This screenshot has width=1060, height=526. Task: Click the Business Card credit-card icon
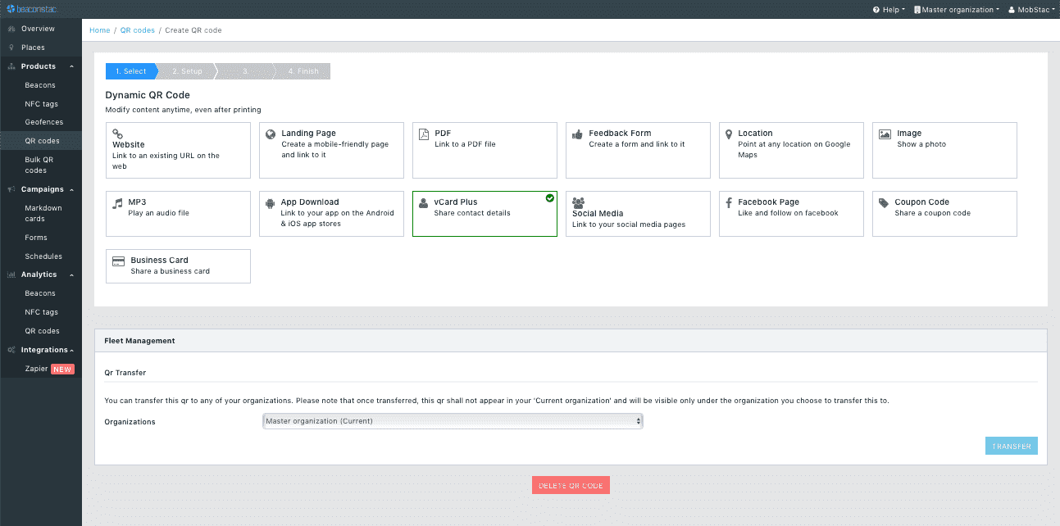(x=118, y=261)
